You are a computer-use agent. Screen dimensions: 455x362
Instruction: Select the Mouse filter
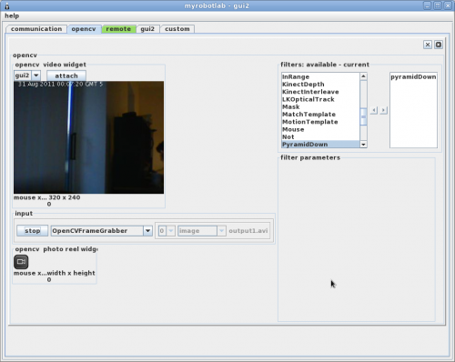pos(320,129)
